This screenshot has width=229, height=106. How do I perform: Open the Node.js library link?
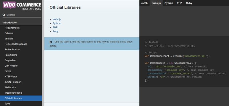tap(57, 19)
